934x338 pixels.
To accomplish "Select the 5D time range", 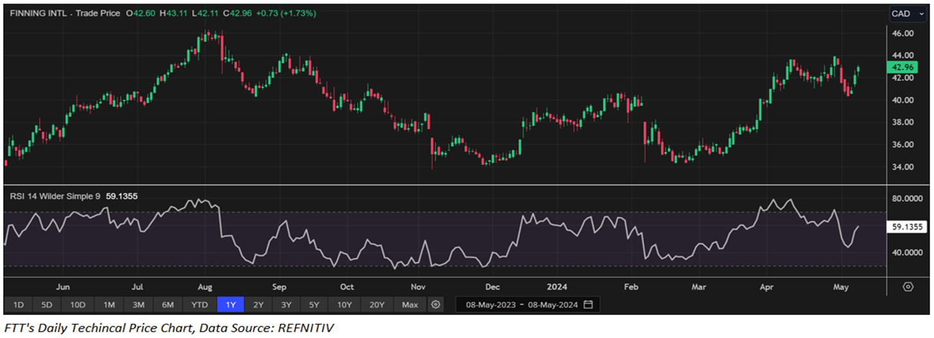I will (48, 304).
